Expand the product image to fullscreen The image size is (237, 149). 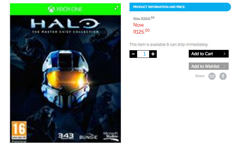117,8
